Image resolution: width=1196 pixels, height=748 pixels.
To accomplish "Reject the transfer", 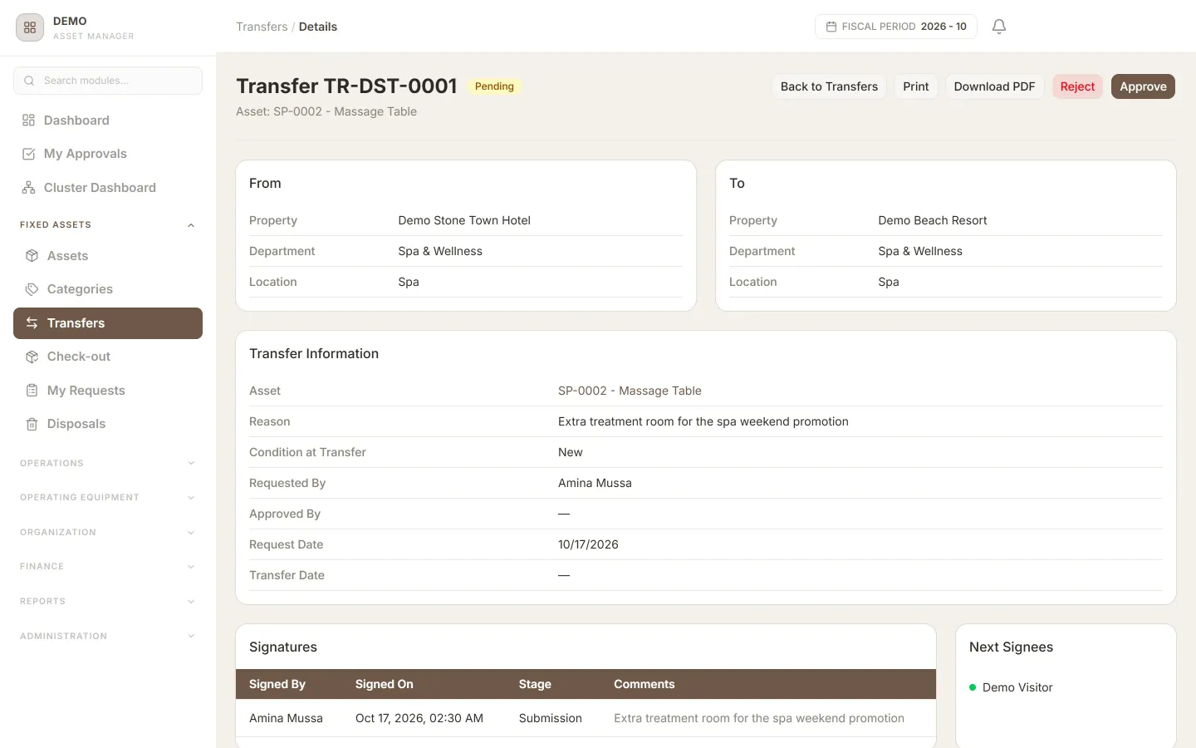I will tap(1077, 86).
